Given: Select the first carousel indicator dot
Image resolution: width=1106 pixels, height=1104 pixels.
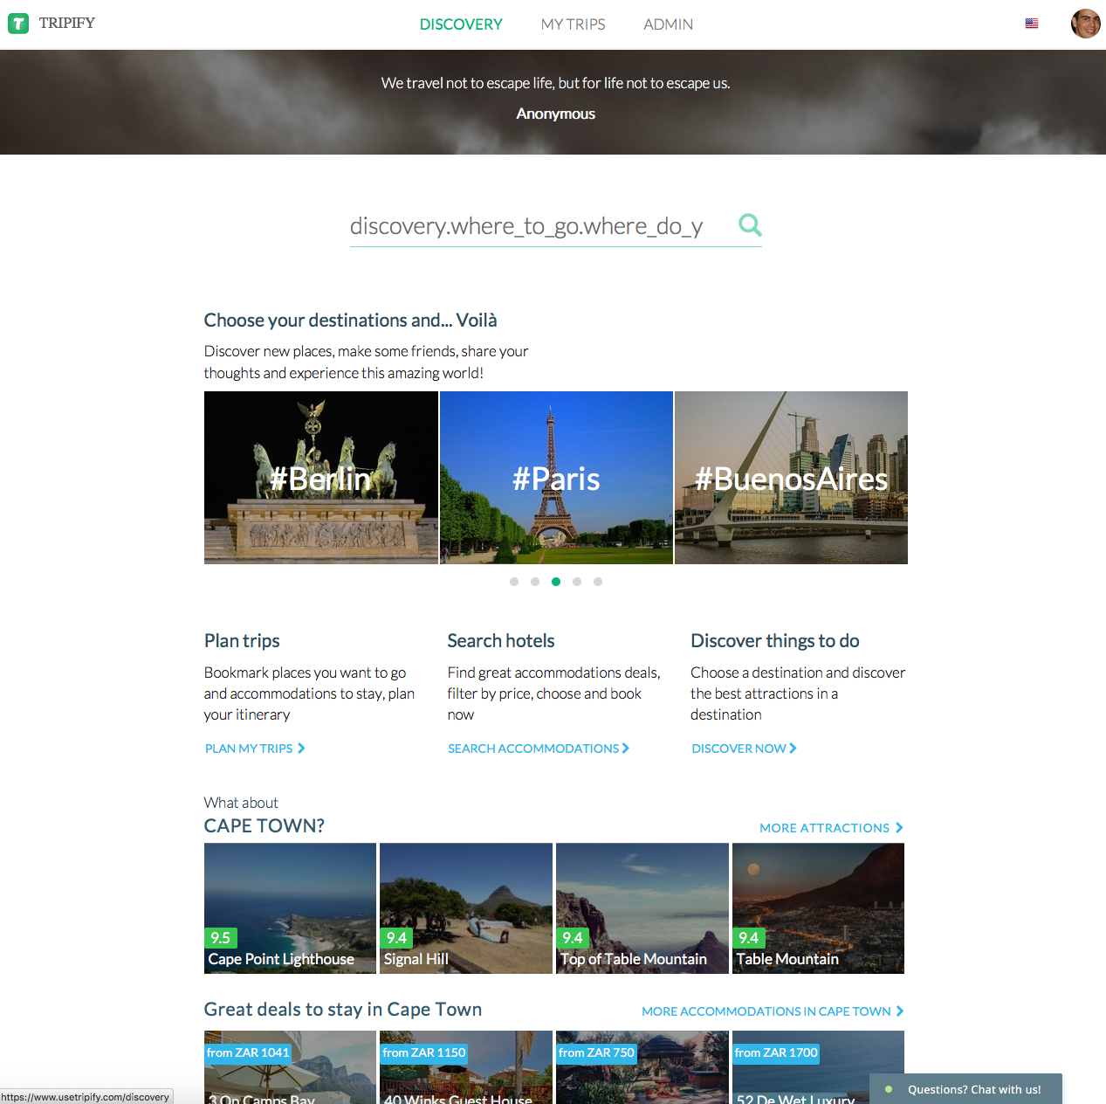Looking at the screenshot, I should coord(514,581).
